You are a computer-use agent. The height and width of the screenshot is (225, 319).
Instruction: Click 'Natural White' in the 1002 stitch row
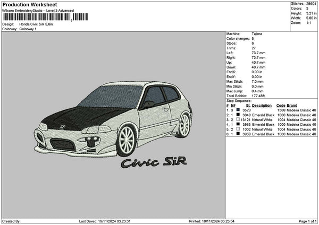(262, 129)
